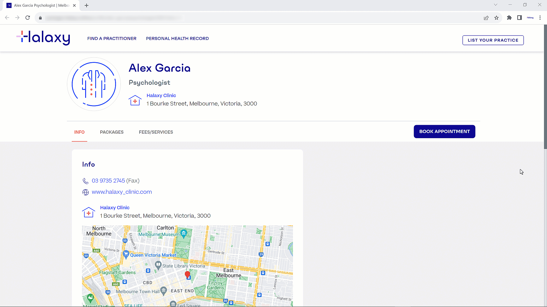Click the page vertical scrollbar
This screenshot has width=547, height=307.
[x=545, y=87]
